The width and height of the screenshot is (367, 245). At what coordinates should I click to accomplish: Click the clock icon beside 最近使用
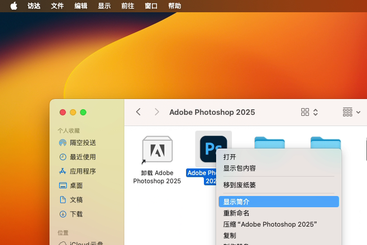(63, 157)
